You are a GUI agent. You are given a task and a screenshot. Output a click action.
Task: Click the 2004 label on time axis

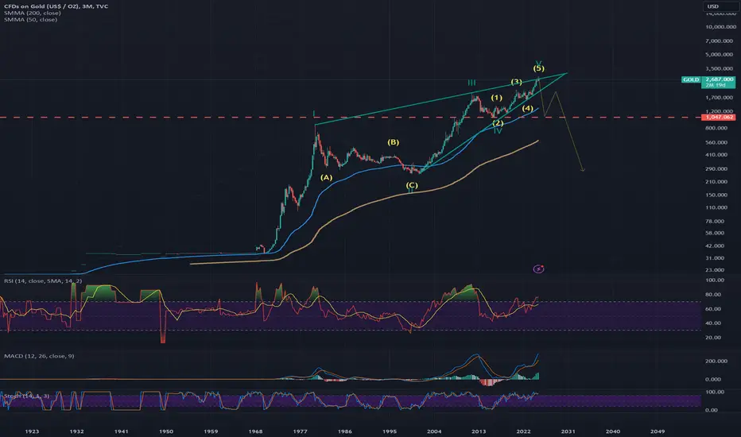point(434,431)
